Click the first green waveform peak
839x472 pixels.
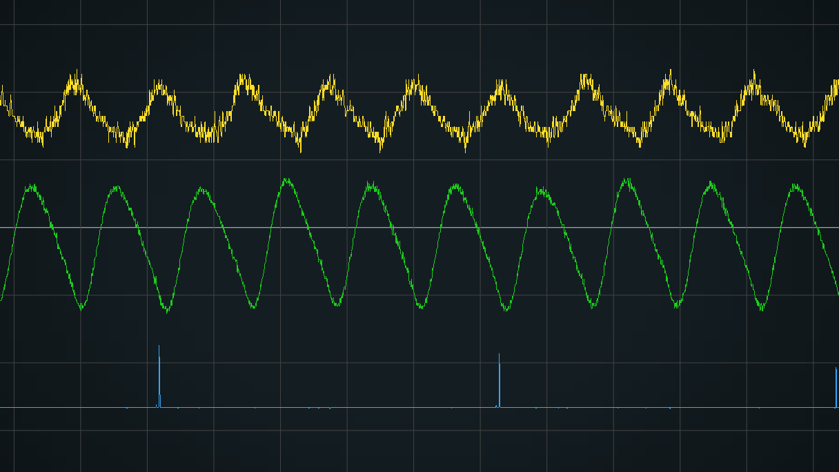click(x=31, y=186)
